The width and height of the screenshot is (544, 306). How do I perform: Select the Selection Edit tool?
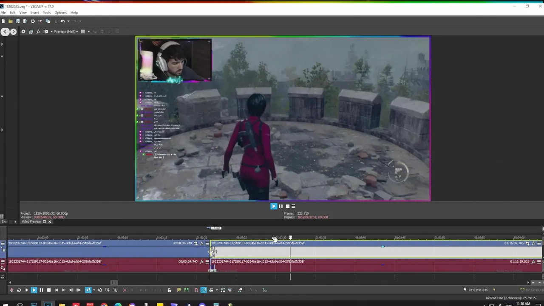[x=107, y=290]
